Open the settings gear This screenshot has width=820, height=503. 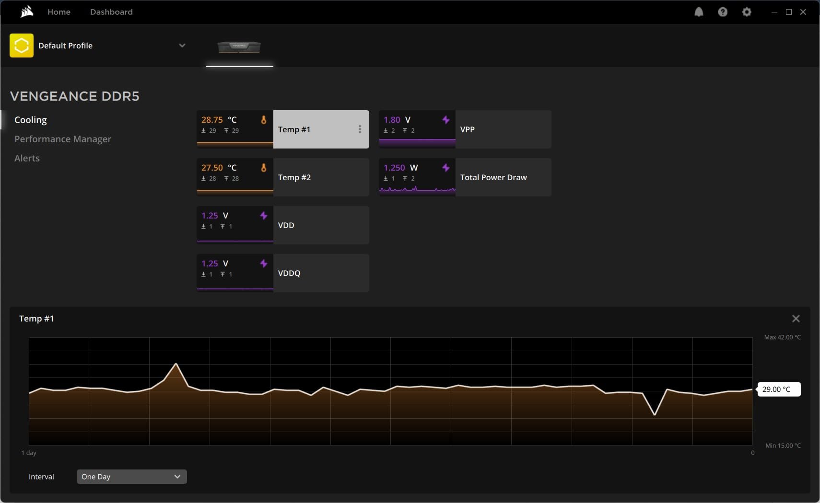tap(747, 12)
